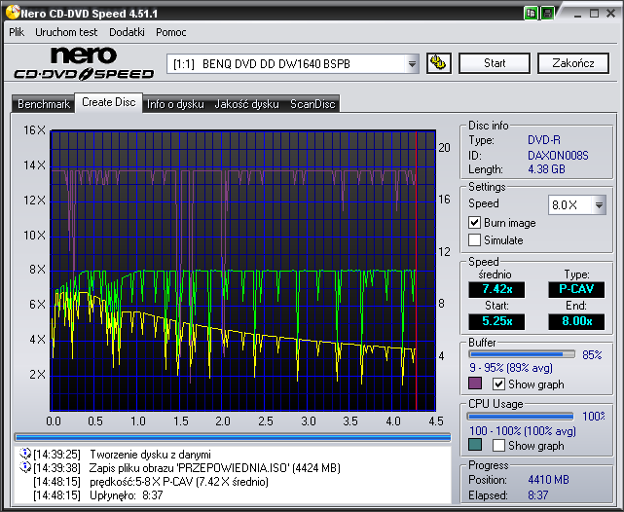Click the burn progress bar below graph

click(233, 437)
